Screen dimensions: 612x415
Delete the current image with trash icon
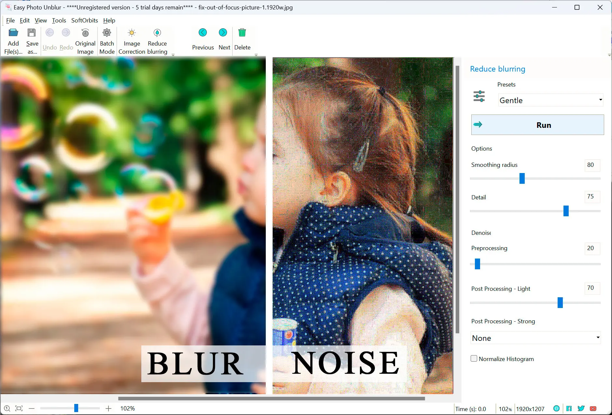click(242, 33)
